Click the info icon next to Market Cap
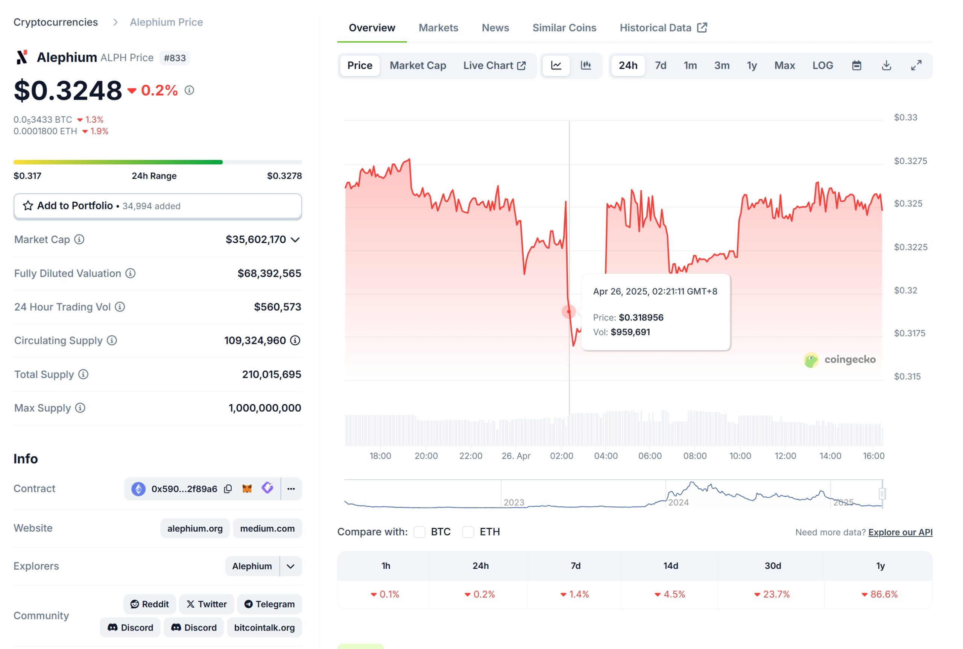Image resolution: width=963 pixels, height=649 pixels. (x=79, y=239)
